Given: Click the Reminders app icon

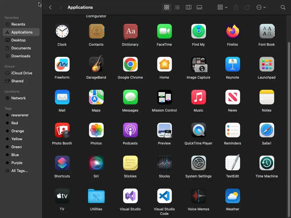Looking at the screenshot, I should 232,130.
